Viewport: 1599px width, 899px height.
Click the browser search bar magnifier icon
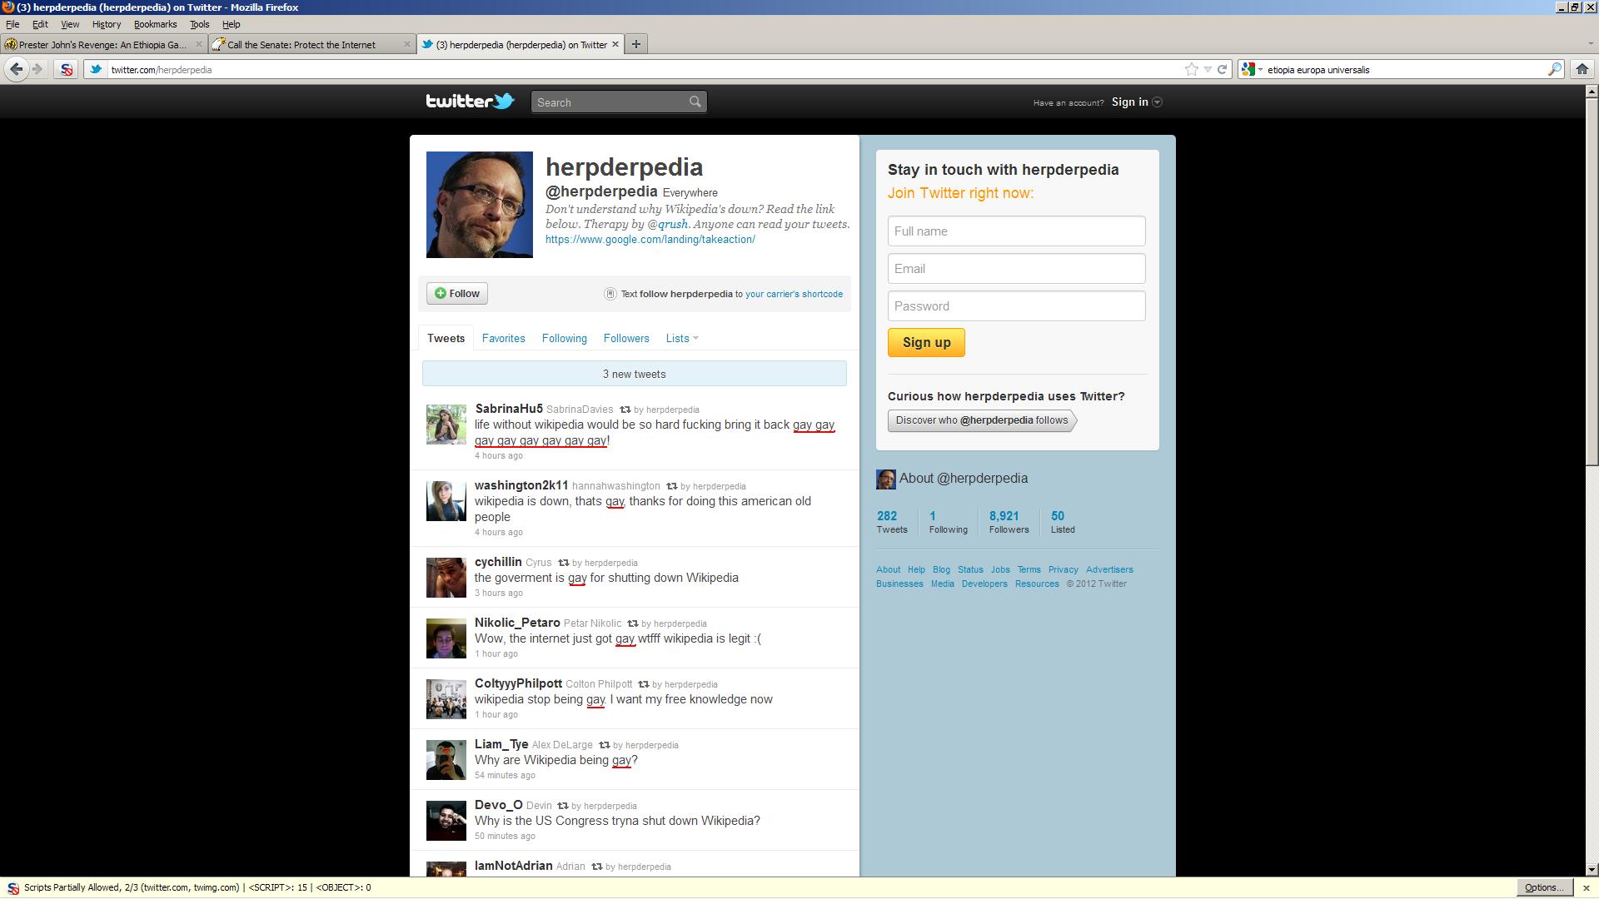point(1554,70)
